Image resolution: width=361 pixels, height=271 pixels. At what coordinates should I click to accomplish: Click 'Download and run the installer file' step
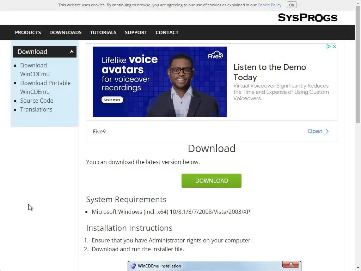[x=138, y=249]
